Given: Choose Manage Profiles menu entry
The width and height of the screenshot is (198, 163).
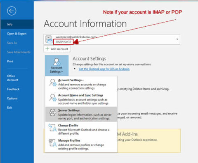Looking at the screenshot, I should pyautogui.click(x=81, y=145).
